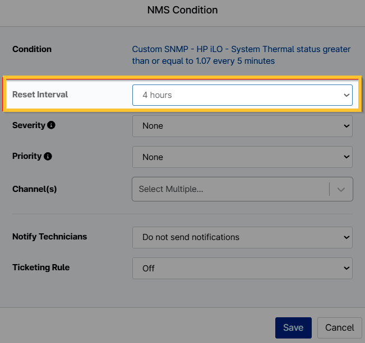Open the Ticketing Rule dropdown set to Off

242,268
